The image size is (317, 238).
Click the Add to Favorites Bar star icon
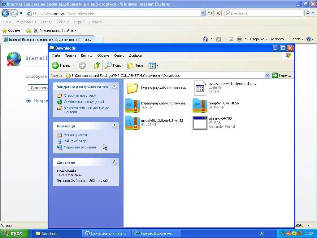29,31
